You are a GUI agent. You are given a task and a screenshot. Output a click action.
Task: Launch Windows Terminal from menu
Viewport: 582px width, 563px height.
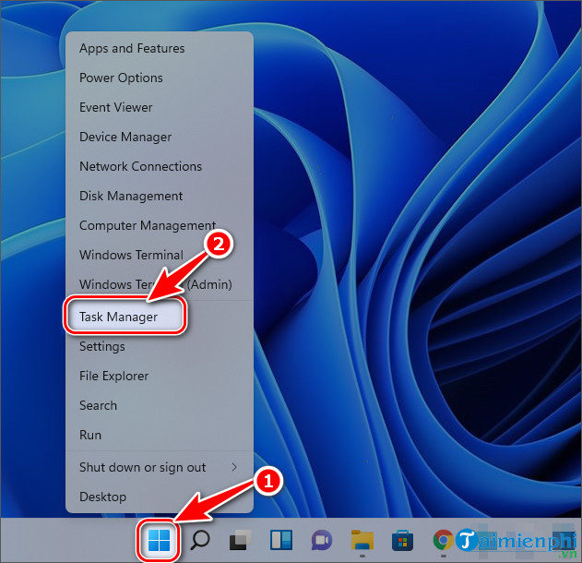160,255
